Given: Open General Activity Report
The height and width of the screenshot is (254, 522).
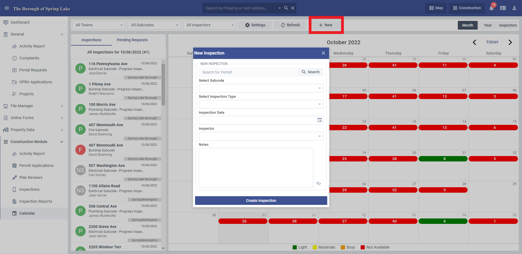Looking at the screenshot, I should pos(32,46).
